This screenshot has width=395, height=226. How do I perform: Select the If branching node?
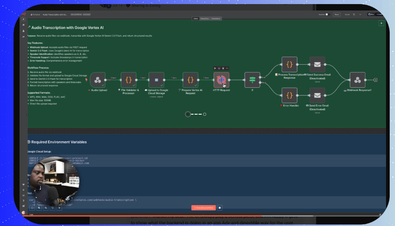[252, 80]
